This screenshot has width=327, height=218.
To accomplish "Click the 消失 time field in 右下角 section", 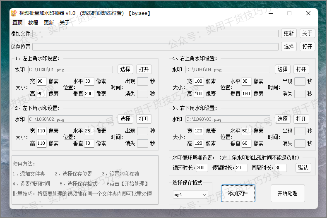I will click(300, 144).
